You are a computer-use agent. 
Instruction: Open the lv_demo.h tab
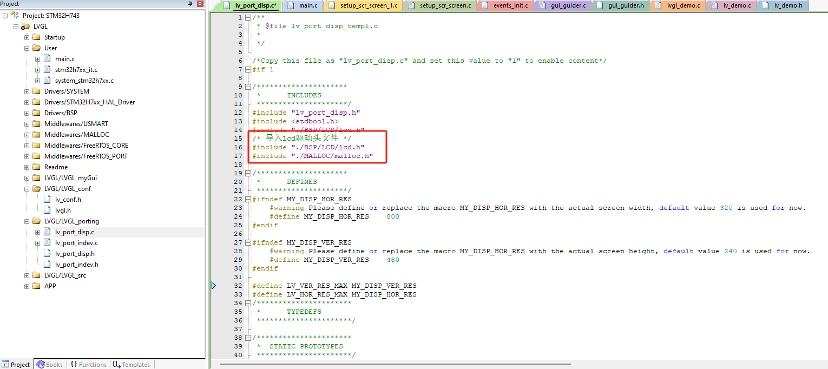pyautogui.click(x=783, y=5)
